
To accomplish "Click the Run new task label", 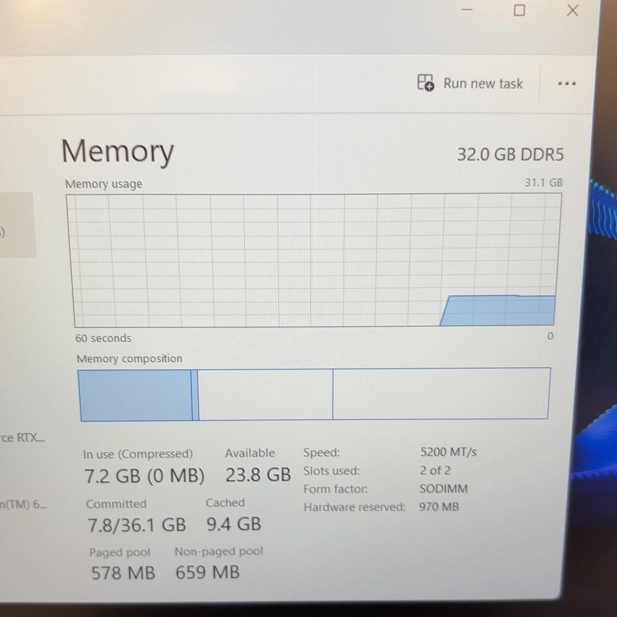I will (x=483, y=83).
